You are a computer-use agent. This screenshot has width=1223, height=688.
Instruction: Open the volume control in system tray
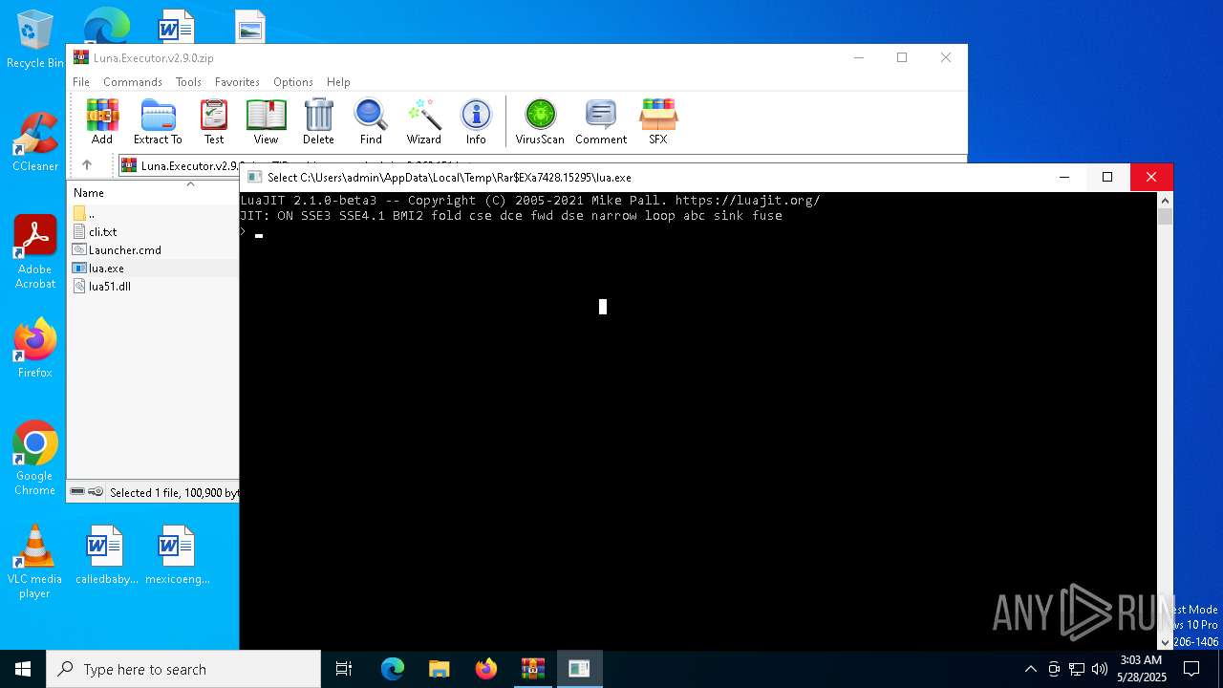coord(1100,669)
